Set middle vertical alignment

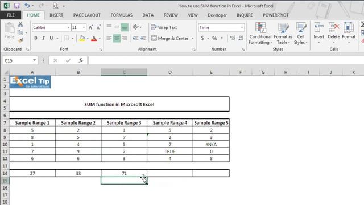point(117,27)
